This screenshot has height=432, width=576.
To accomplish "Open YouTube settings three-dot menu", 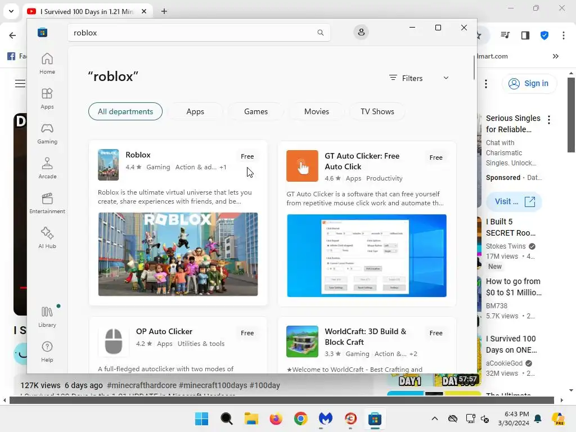I will pos(485,84).
